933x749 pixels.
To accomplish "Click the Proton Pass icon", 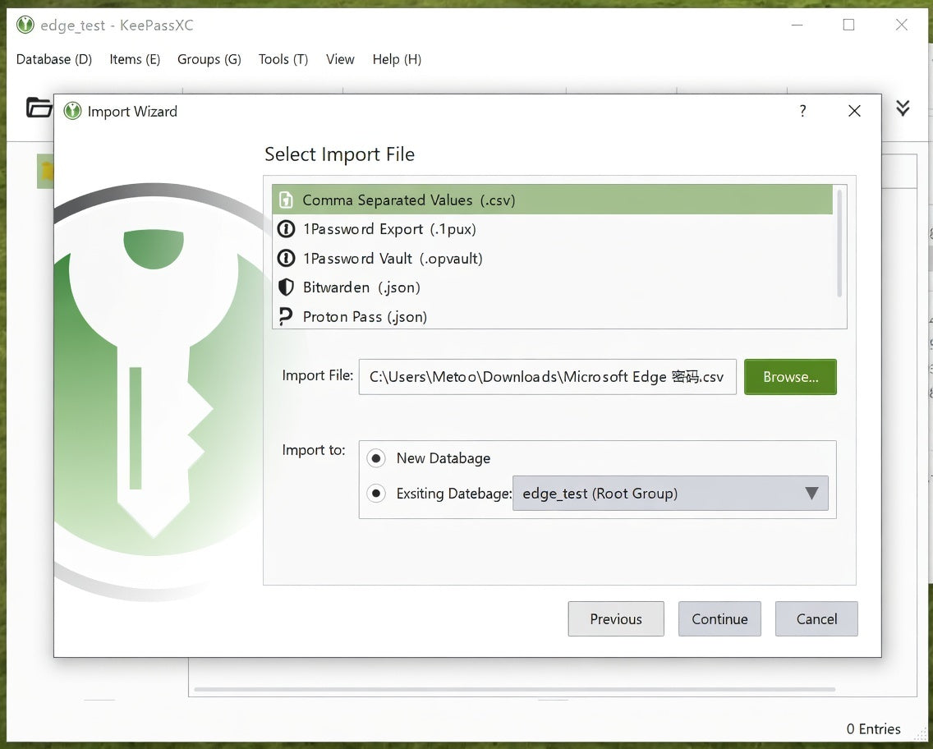I will point(286,316).
